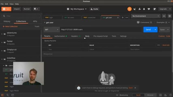Expand the Upgrade dropdown arrow
173x97 pixels.
tap(170, 9)
